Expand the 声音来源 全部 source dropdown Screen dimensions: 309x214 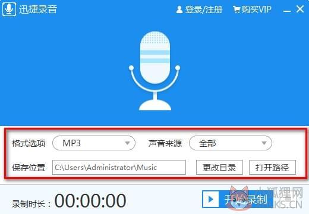point(231,143)
